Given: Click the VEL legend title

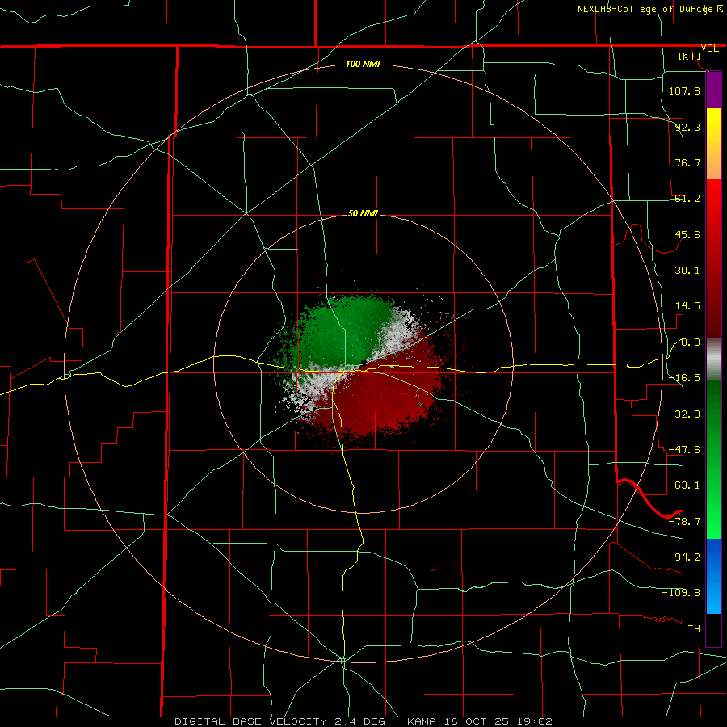Looking at the screenshot, I should tap(709, 48).
